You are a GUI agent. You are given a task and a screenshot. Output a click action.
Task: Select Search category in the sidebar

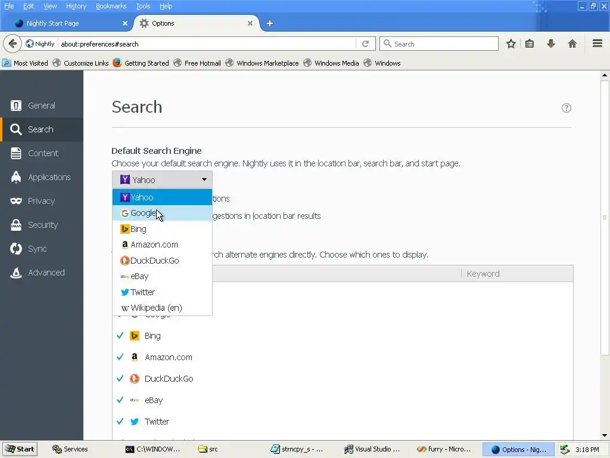click(42, 129)
